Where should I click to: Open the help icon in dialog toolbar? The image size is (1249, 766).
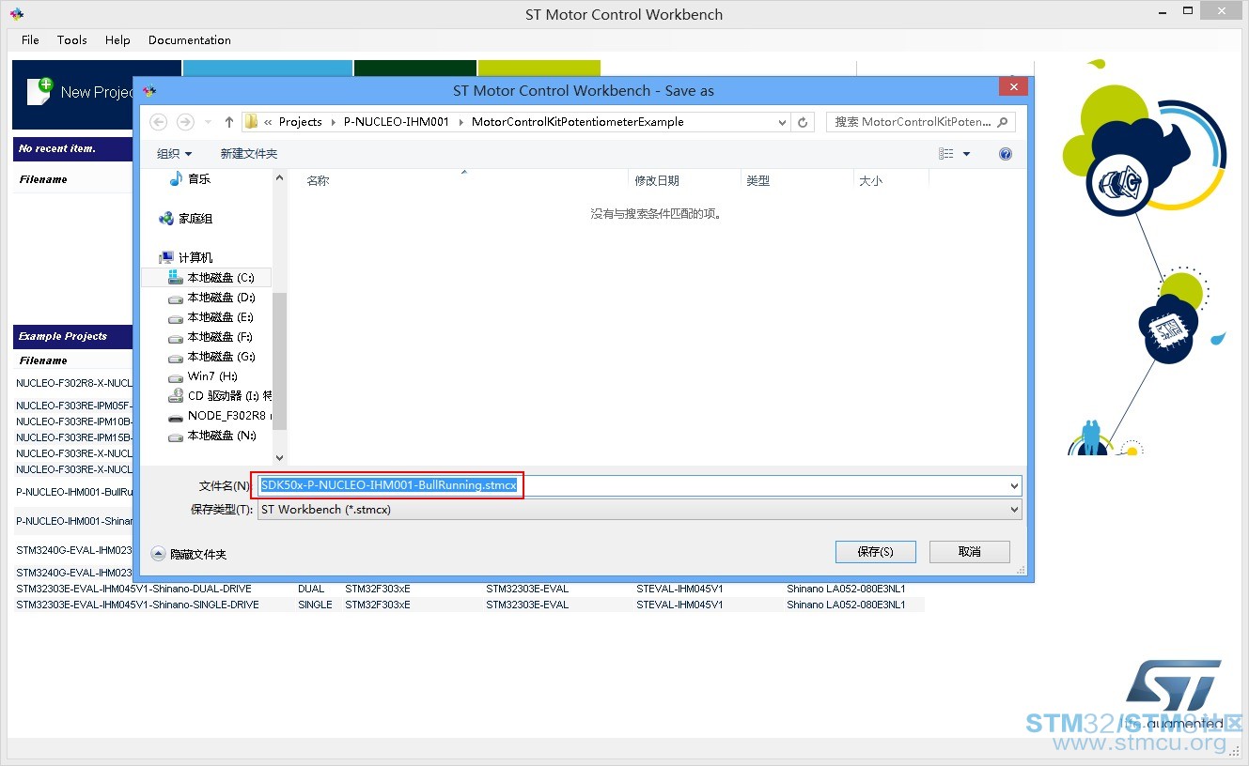pyautogui.click(x=1006, y=154)
